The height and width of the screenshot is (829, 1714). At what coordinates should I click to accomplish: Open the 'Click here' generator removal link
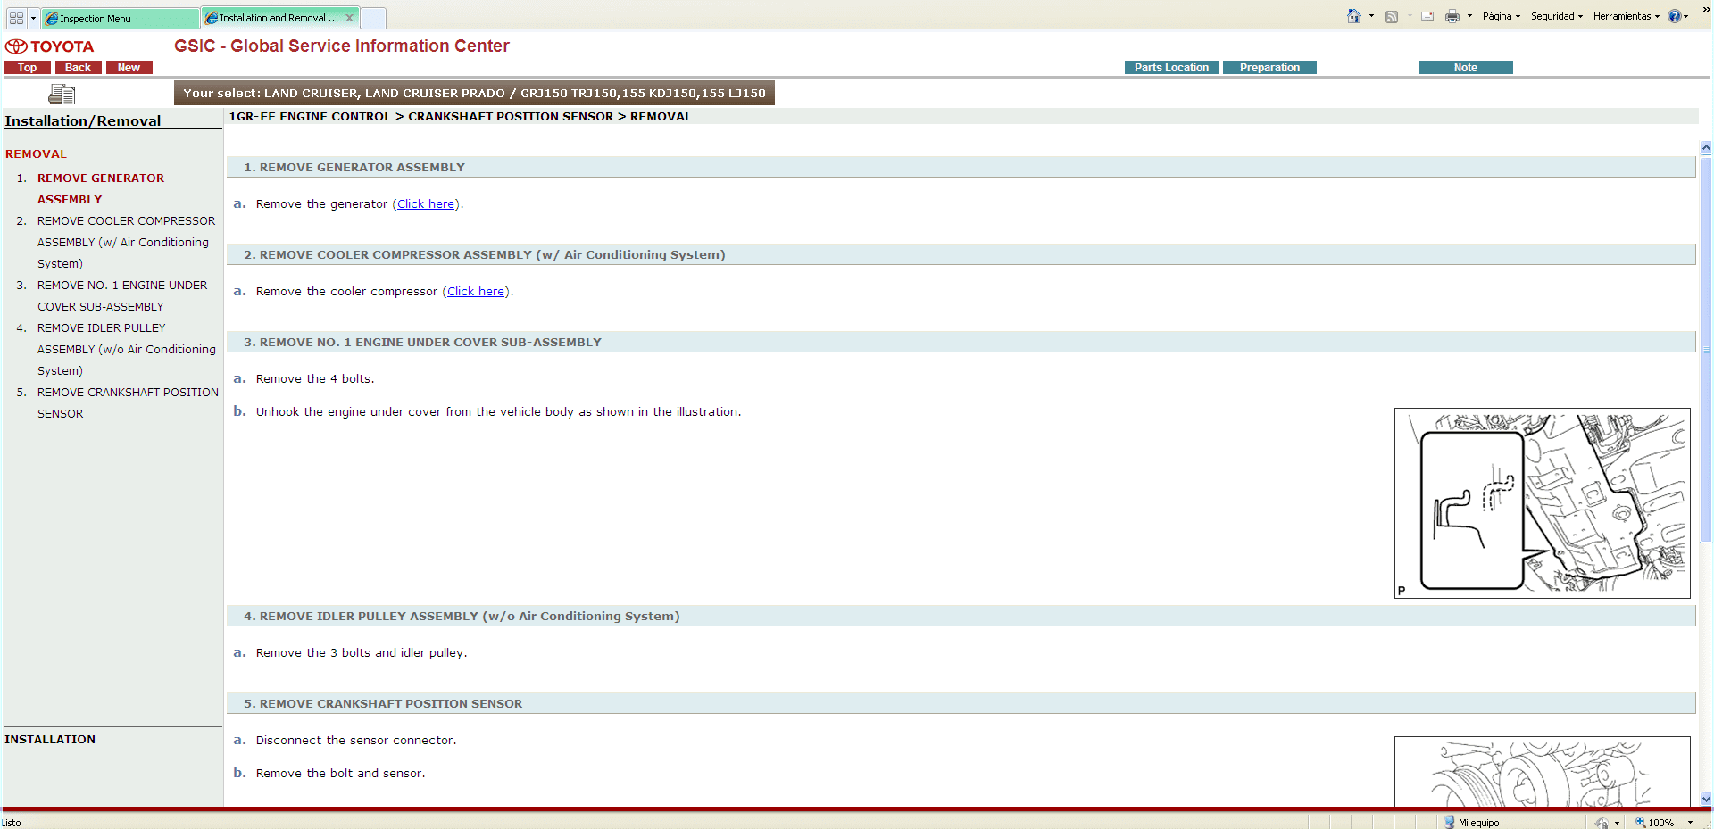coord(426,204)
